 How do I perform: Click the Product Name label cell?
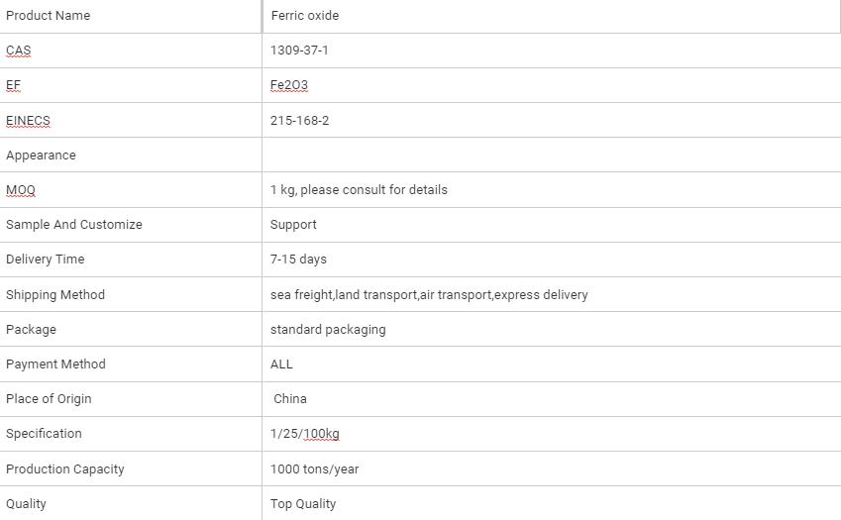click(x=48, y=16)
